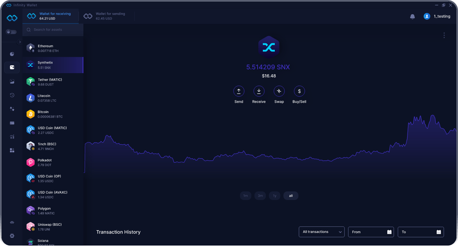Restore the window using title bar button
Viewport: 458px width, 247px height.
(443, 5)
